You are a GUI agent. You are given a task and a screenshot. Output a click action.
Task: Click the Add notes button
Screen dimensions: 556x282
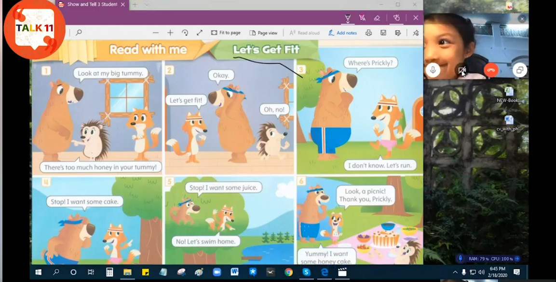coord(342,32)
